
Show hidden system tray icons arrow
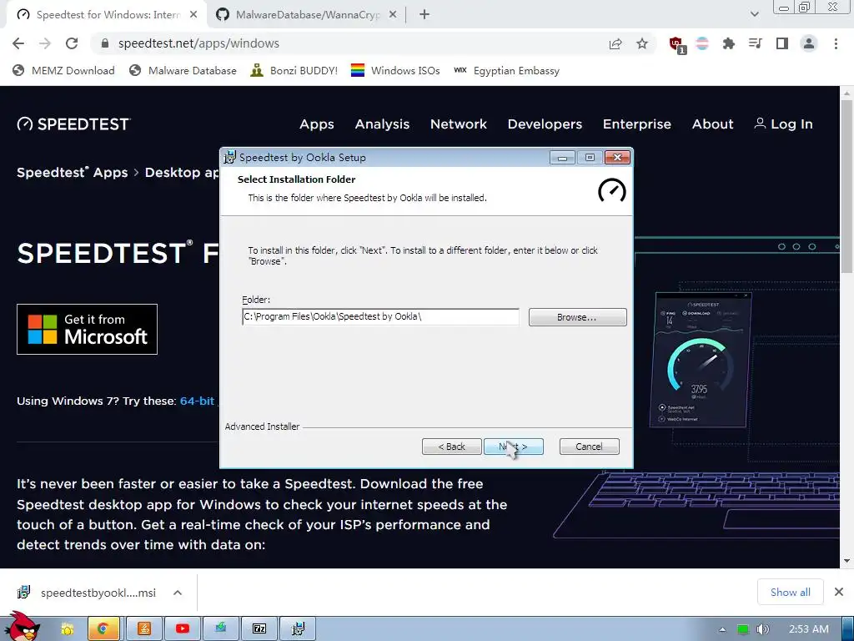[722, 629]
